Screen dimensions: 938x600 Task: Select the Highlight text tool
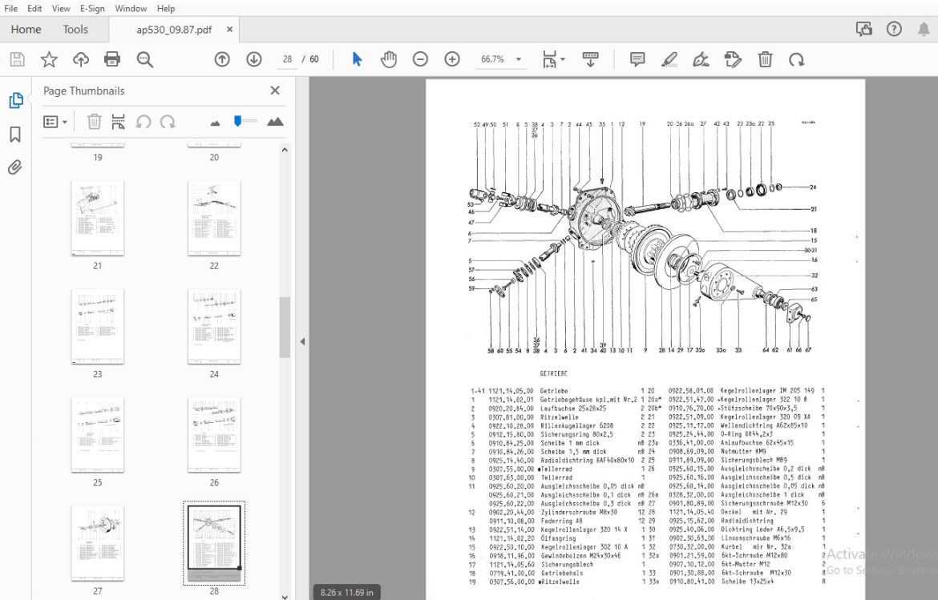pos(669,59)
